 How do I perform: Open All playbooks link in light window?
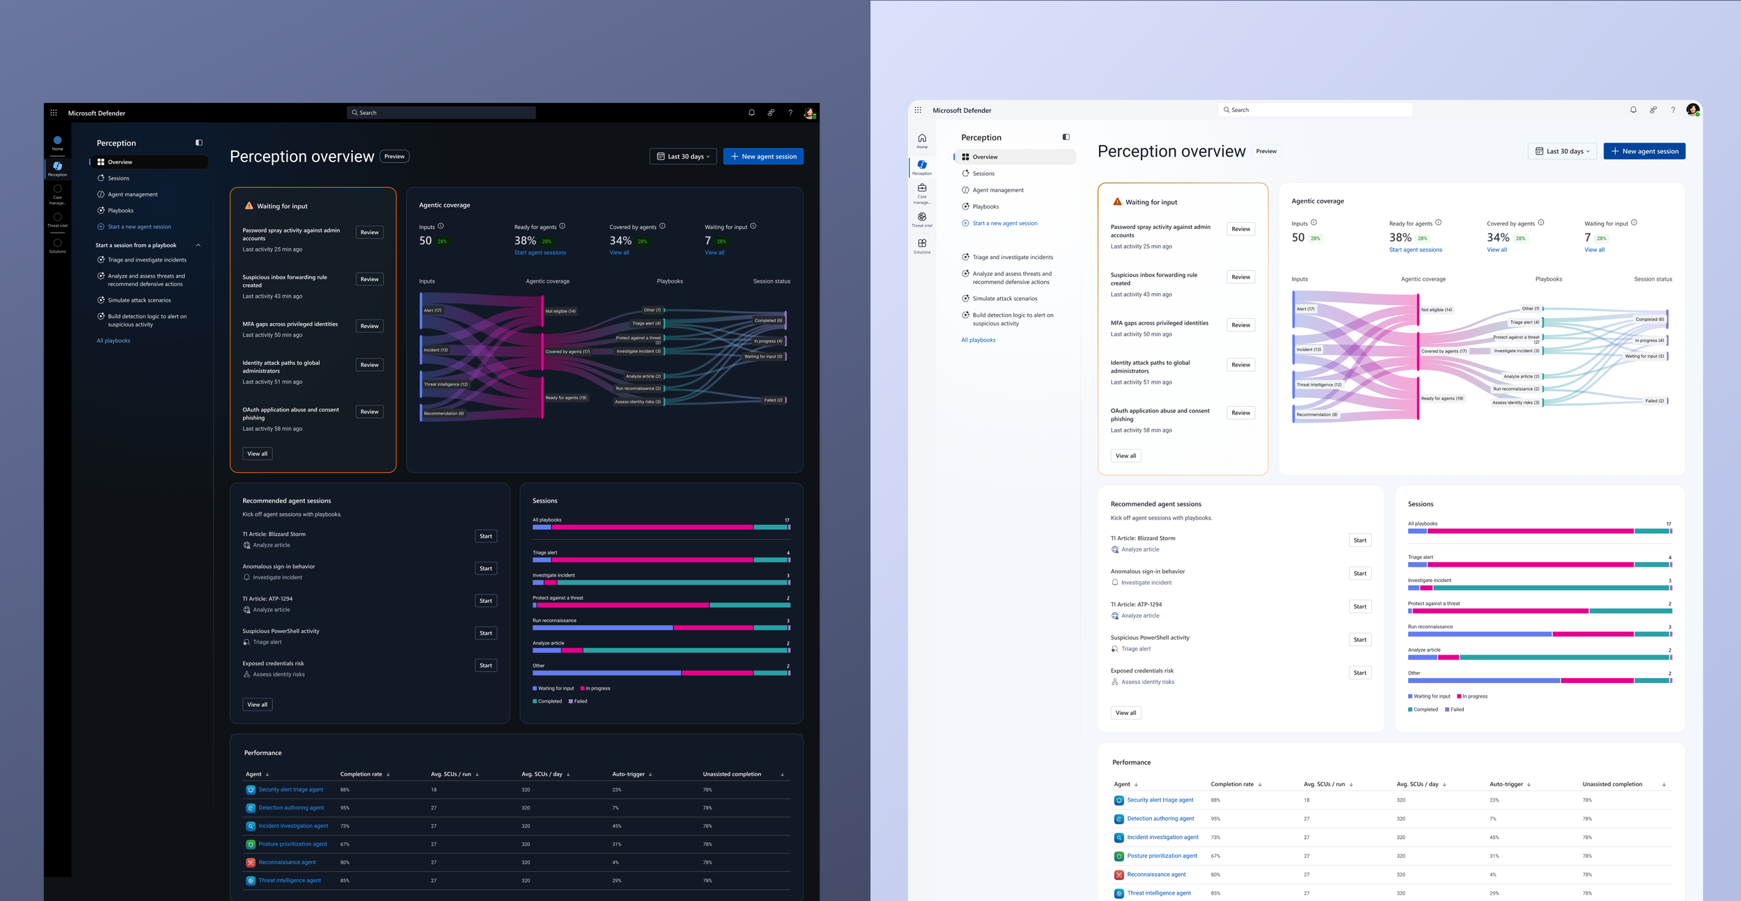[x=978, y=340]
